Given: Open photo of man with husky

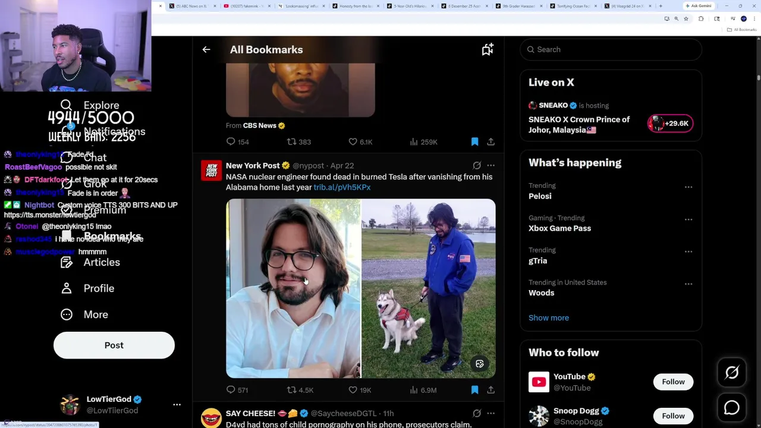Looking at the screenshot, I should pyautogui.click(x=429, y=288).
